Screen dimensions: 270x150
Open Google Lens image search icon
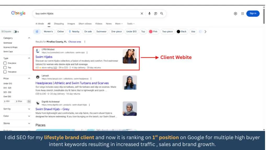[155, 14]
